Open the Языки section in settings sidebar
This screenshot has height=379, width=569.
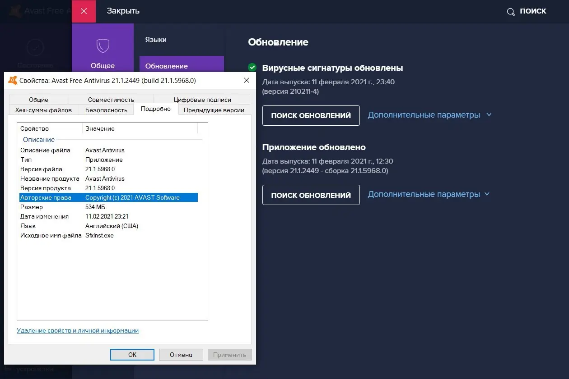click(x=155, y=40)
